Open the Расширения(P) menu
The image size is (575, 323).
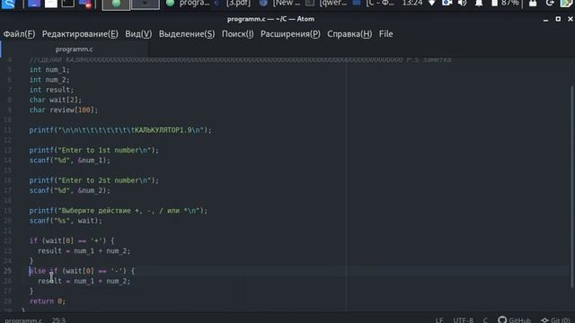click(290, 34)
